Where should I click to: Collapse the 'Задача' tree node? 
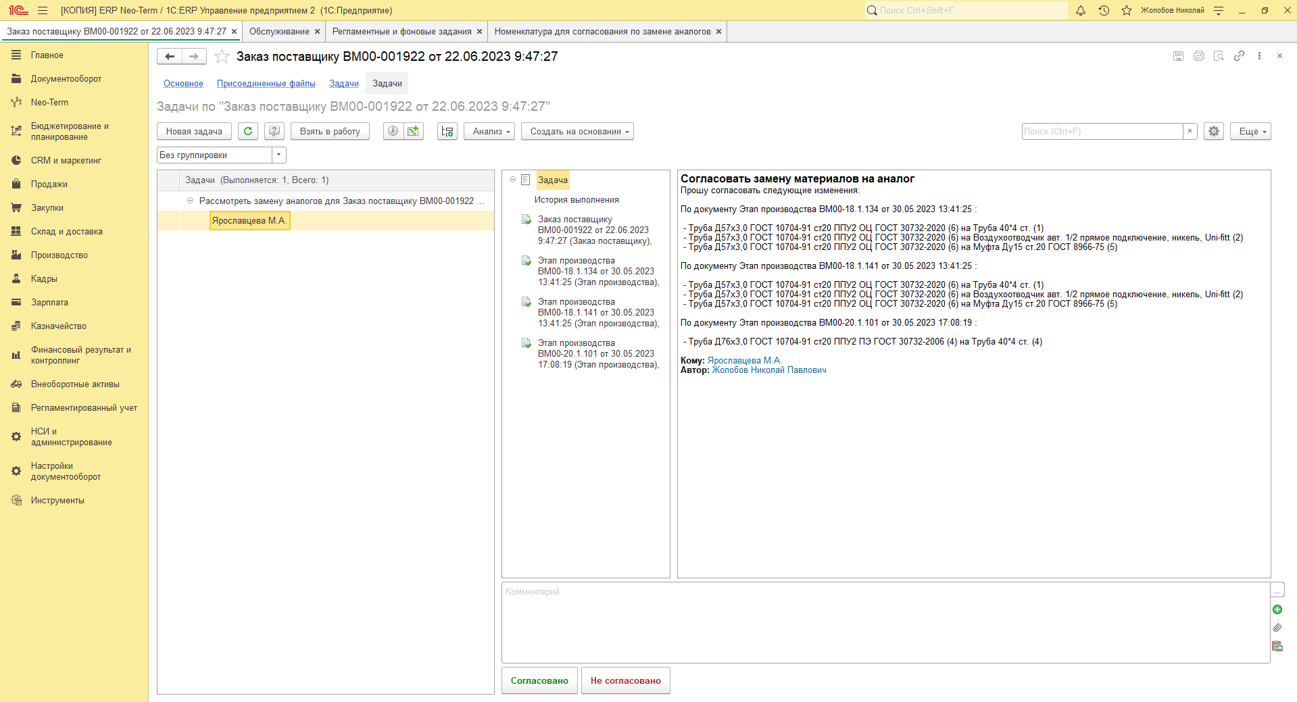(512, 180)
